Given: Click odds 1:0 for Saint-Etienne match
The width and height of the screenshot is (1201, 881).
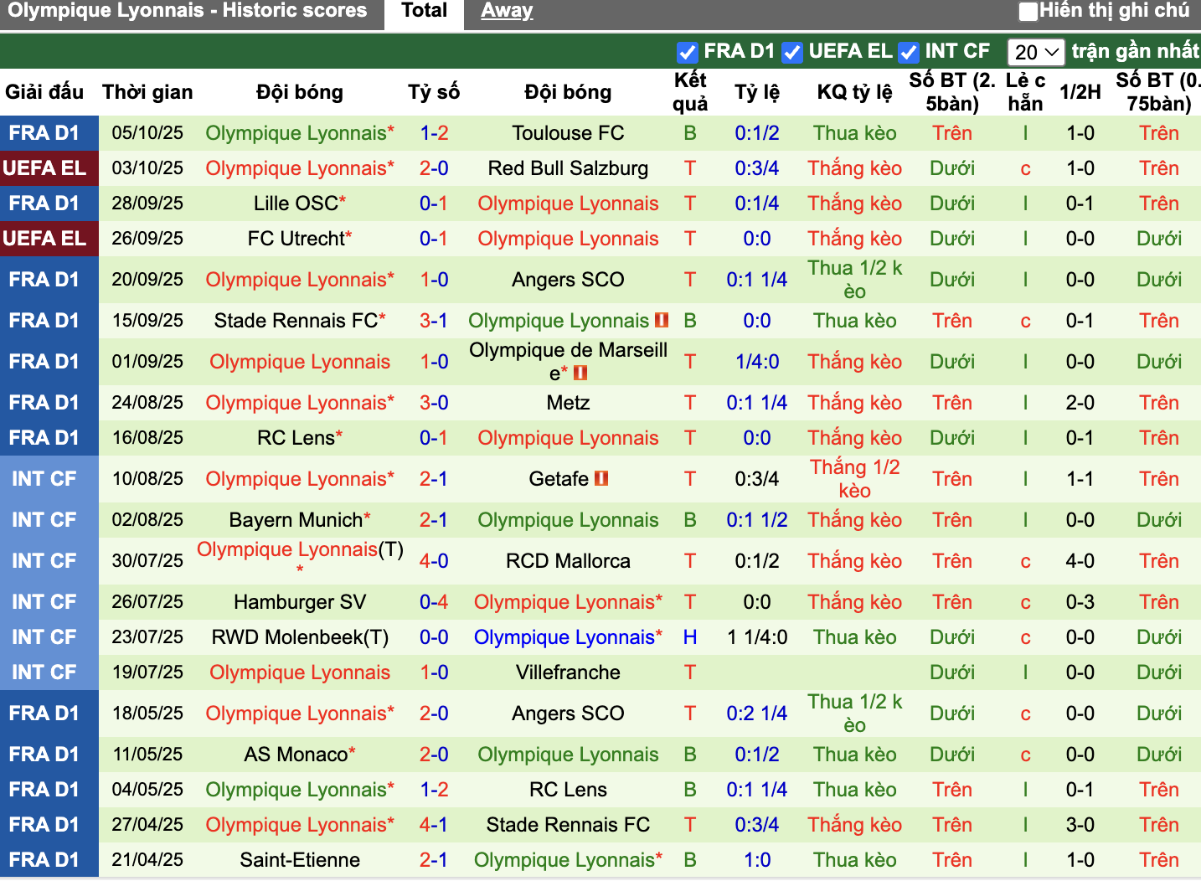Looking at the screenshot, I should coord(757,860).
